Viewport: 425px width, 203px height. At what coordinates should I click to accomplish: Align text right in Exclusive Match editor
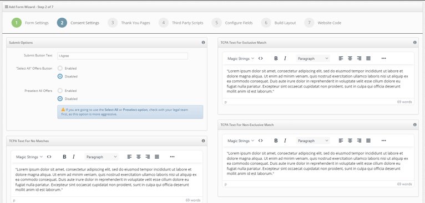(x=359, y=58)
